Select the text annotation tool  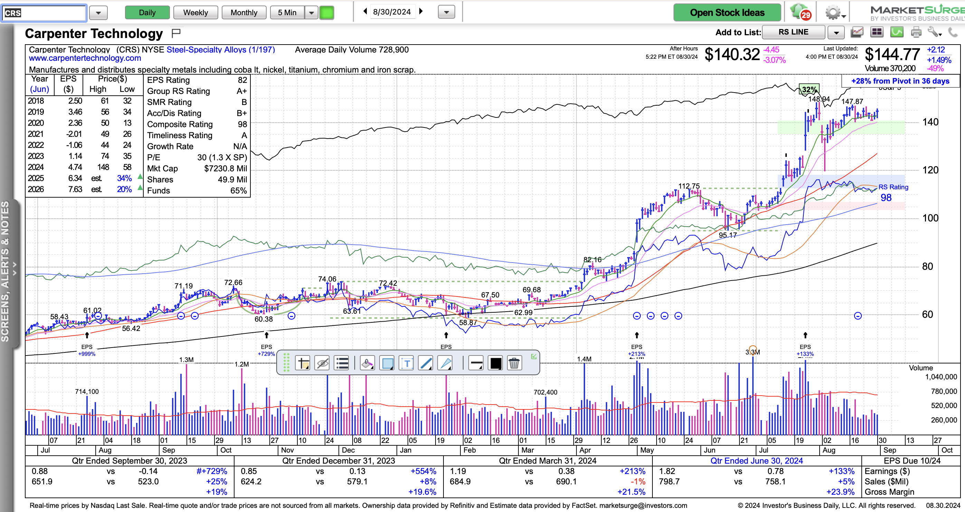(407, 363)
